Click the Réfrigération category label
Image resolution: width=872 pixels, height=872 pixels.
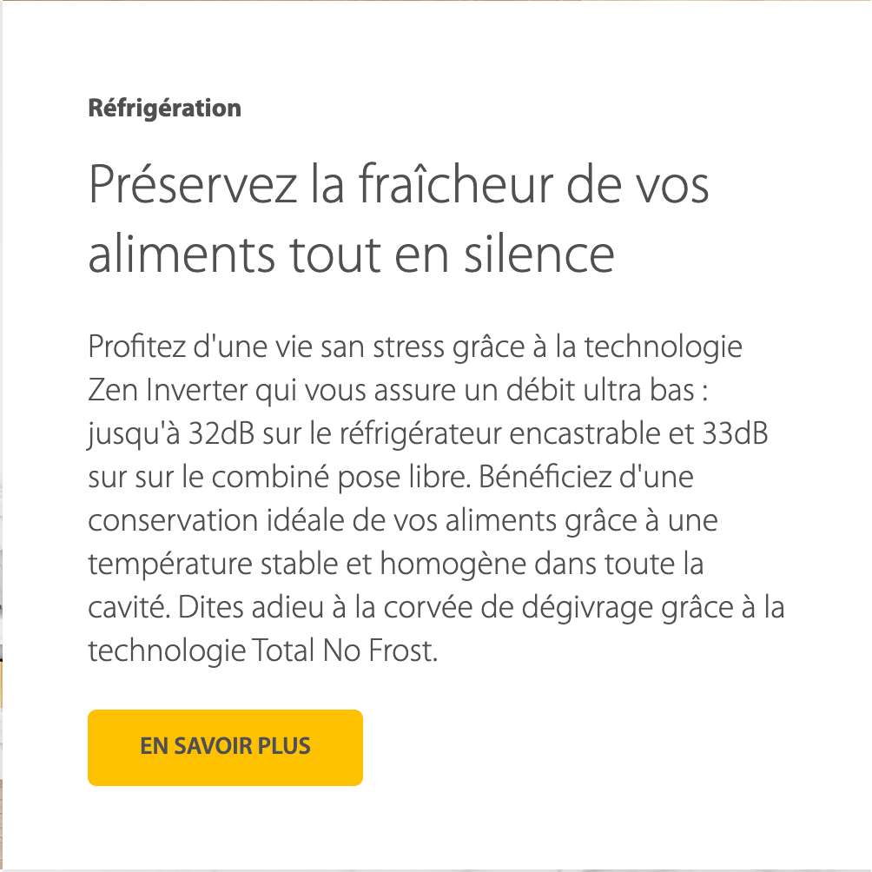[164, 109]
